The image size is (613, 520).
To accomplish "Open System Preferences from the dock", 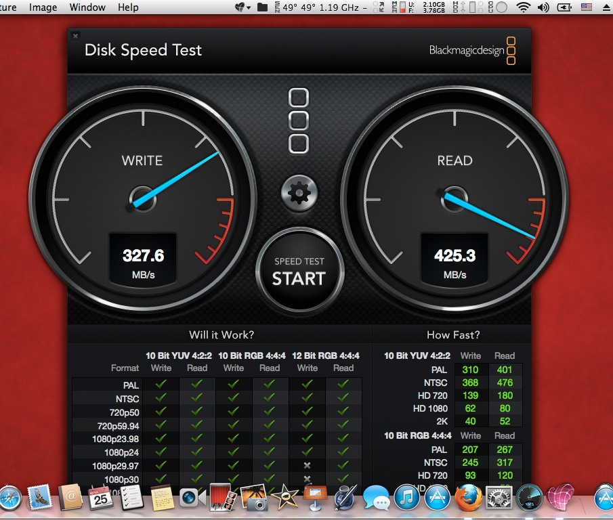I will coord(499,498).
